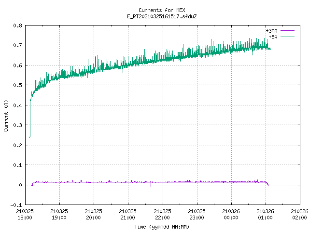Click the y-axis tick value 0.1

tap(17, 165)
